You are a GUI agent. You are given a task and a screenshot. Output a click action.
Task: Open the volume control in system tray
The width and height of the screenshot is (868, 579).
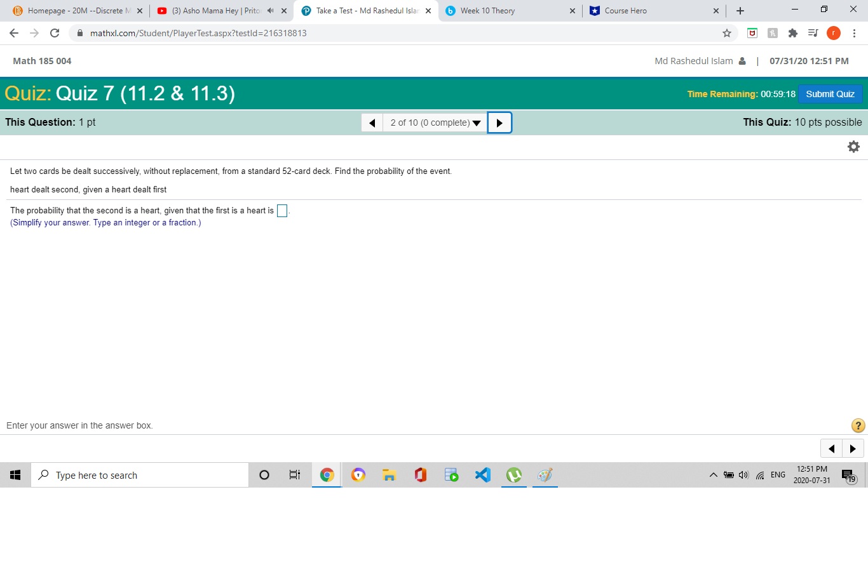(x=743, y=475)
